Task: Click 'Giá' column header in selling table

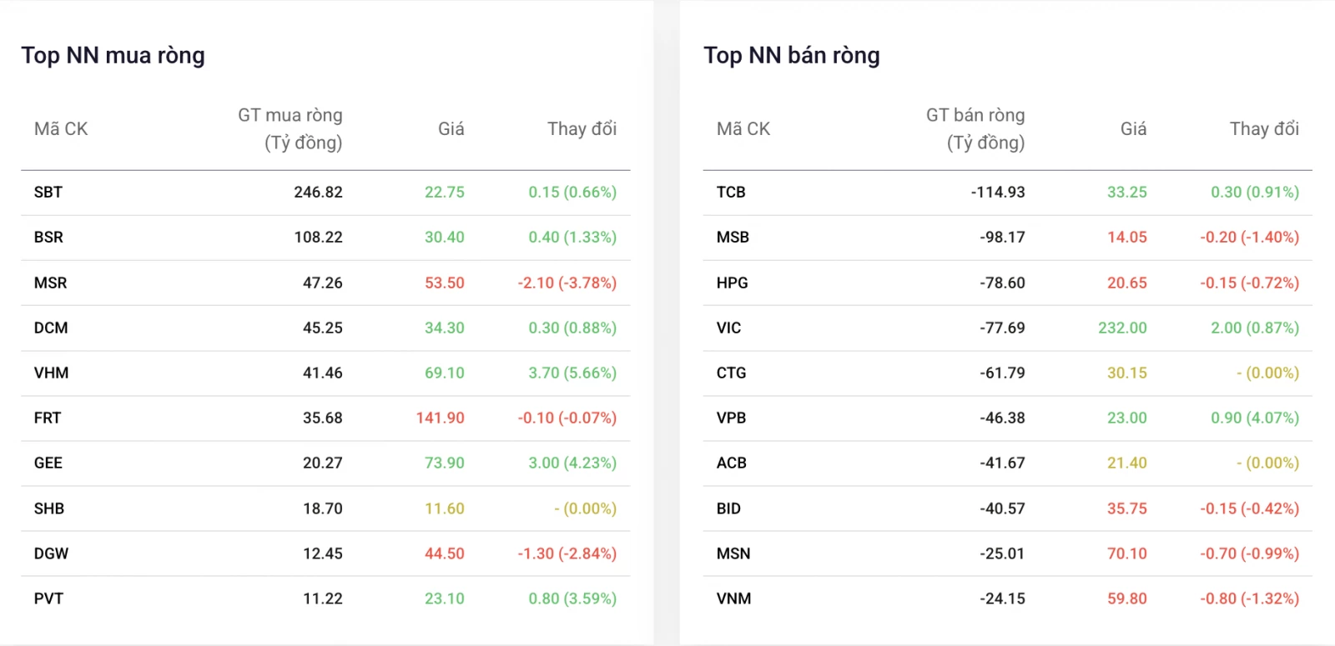Action: 1134,128
